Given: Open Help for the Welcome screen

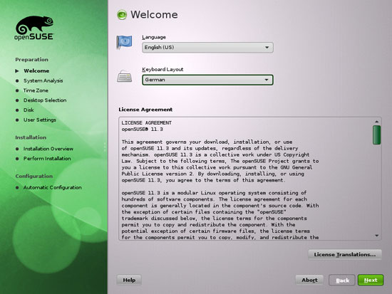Looking at the screenshot, I should pos(129,280).
